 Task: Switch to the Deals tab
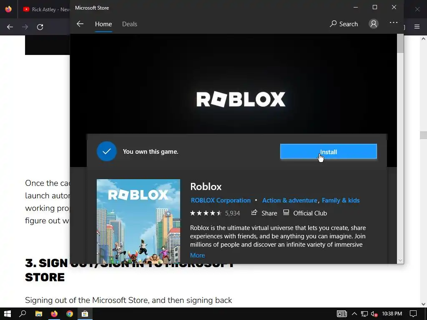click(x=130, y=24)
